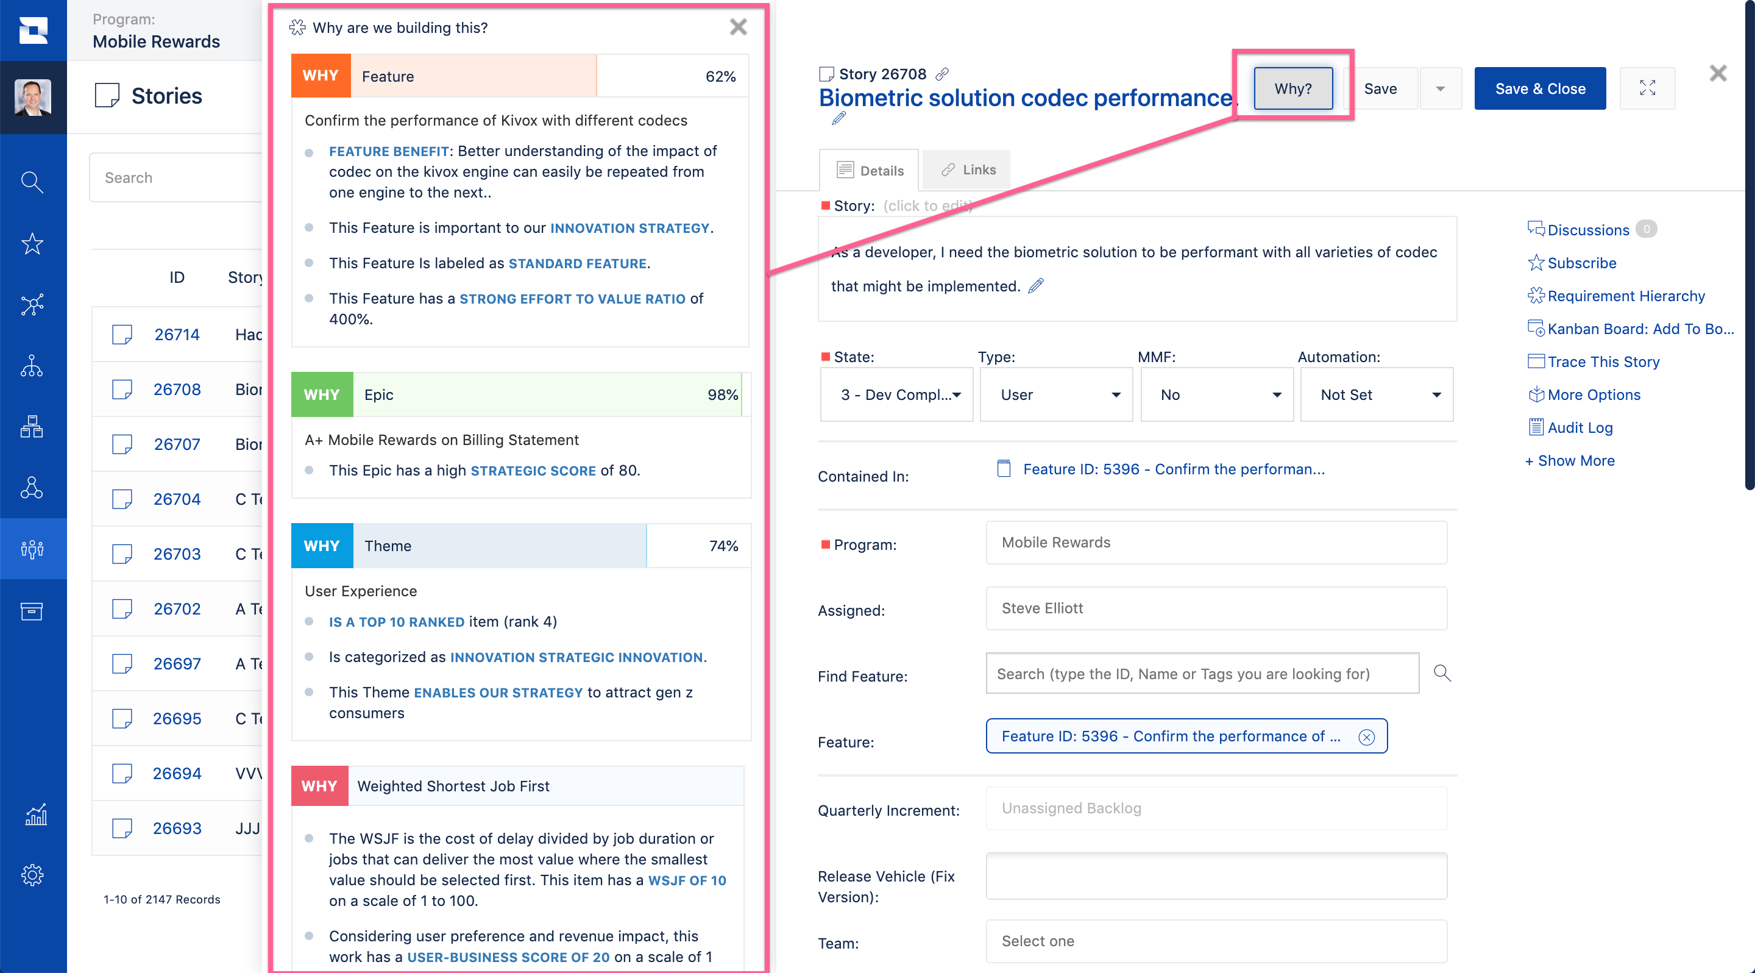Viewport: 1755px width, 973px height.
Task: Open the Assigned field Steve Elliott
Action: (1216, 608)
